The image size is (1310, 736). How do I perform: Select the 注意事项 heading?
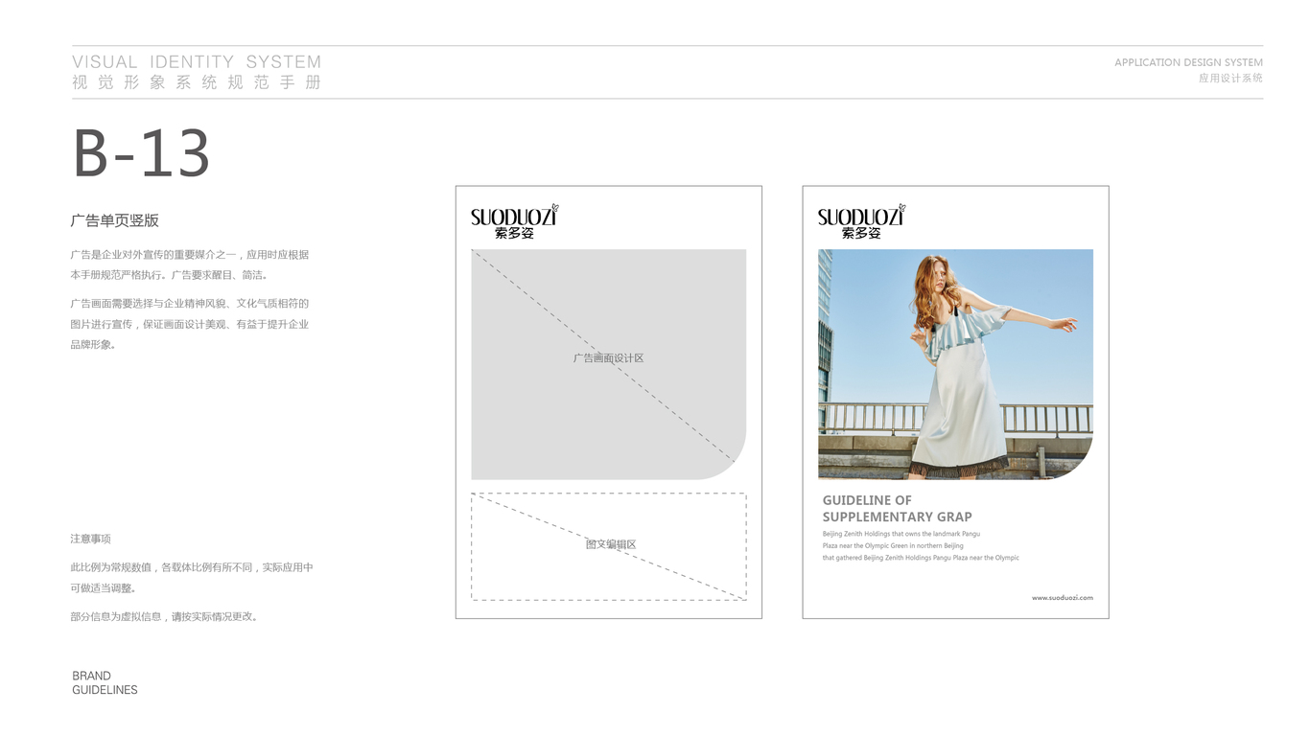[90, 539]
